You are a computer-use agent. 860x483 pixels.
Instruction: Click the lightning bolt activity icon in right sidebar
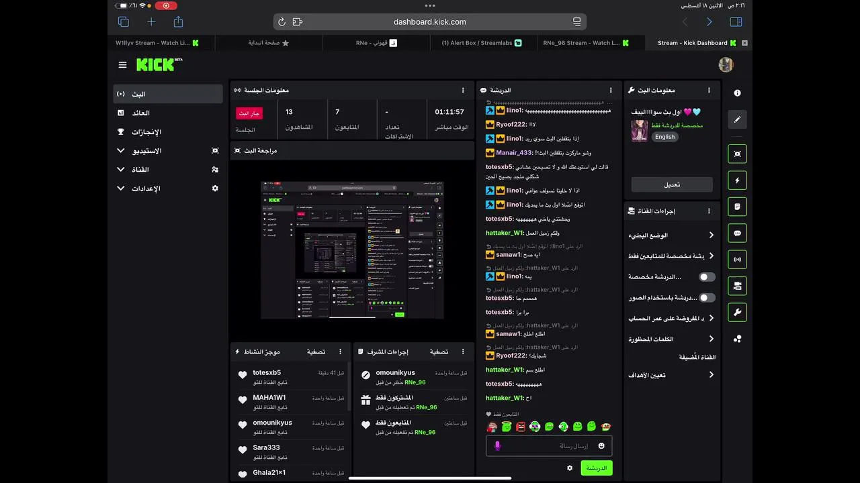click(737, 180)
